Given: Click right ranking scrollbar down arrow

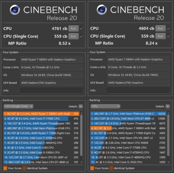Looking at the screenshot, I should click(168, 162).
